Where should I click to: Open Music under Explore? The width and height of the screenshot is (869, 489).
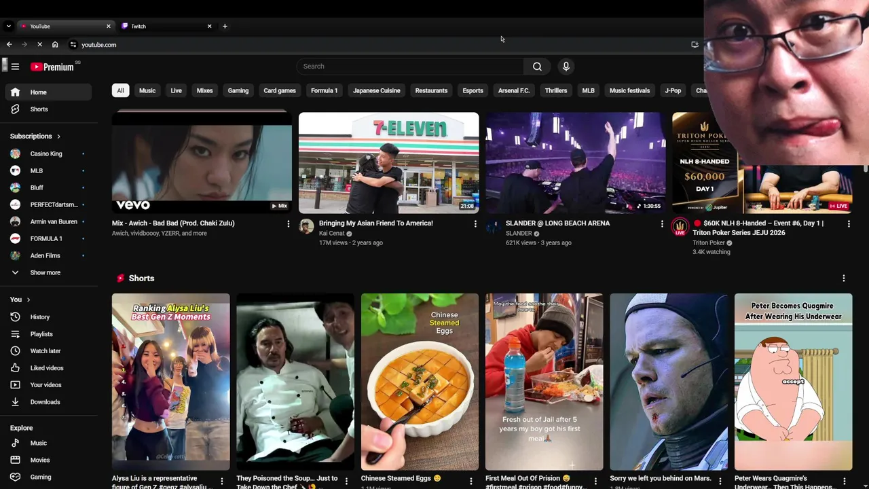48,443
